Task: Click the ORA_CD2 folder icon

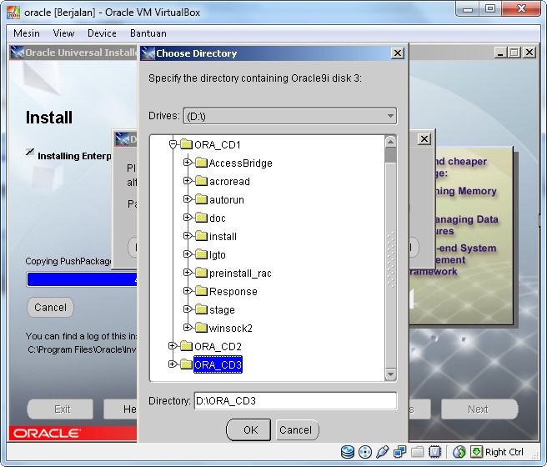Action: pos(187,346)
